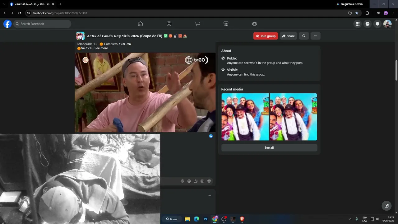Open the next post's three-dot options
The width and height of the screenshot is (398, 224).
[209, 195]
